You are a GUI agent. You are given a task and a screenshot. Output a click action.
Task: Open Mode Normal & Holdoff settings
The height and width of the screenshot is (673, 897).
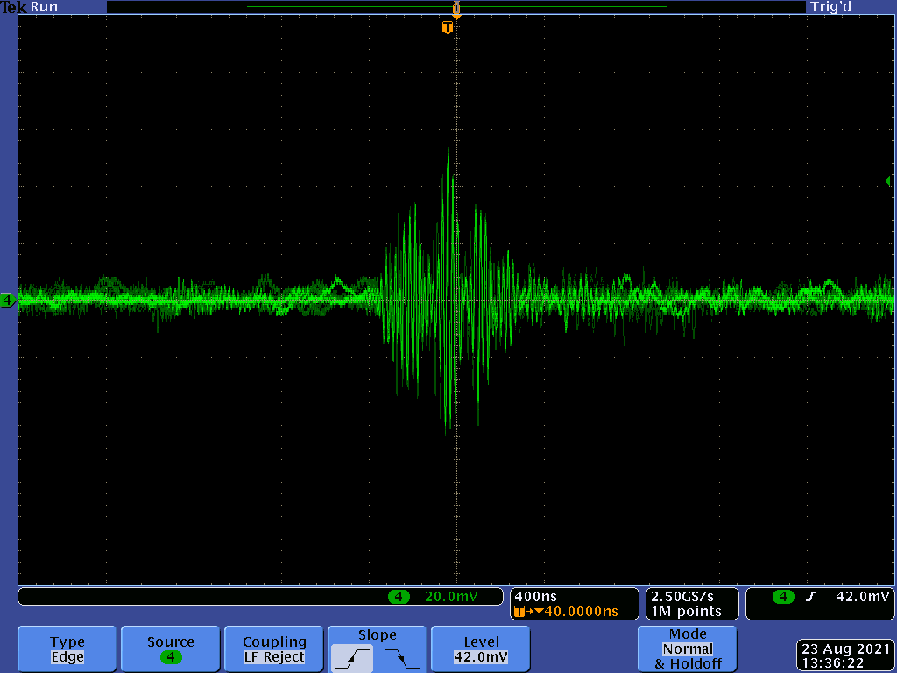pyautogui.click(x=688, y=649)
